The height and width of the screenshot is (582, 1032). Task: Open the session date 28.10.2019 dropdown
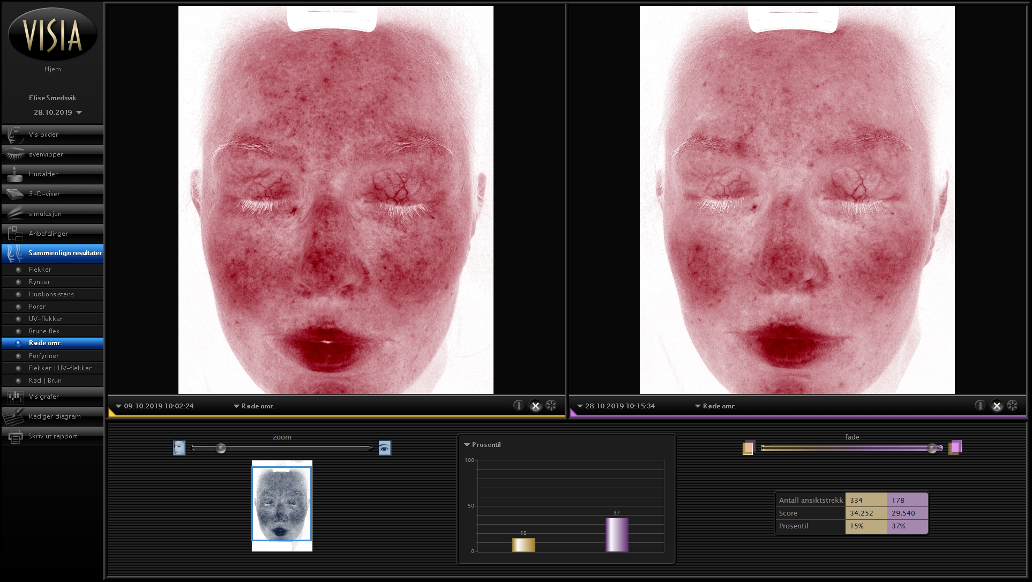[x=58, y=113]
